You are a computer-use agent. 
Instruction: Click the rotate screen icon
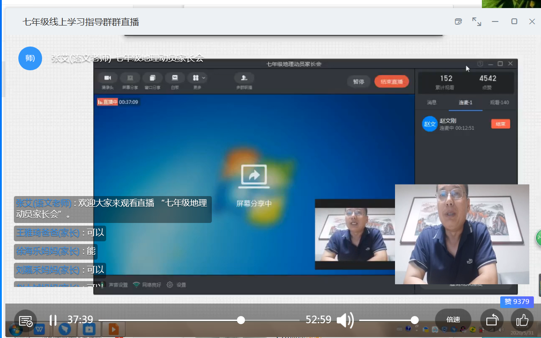pos(492,320)
